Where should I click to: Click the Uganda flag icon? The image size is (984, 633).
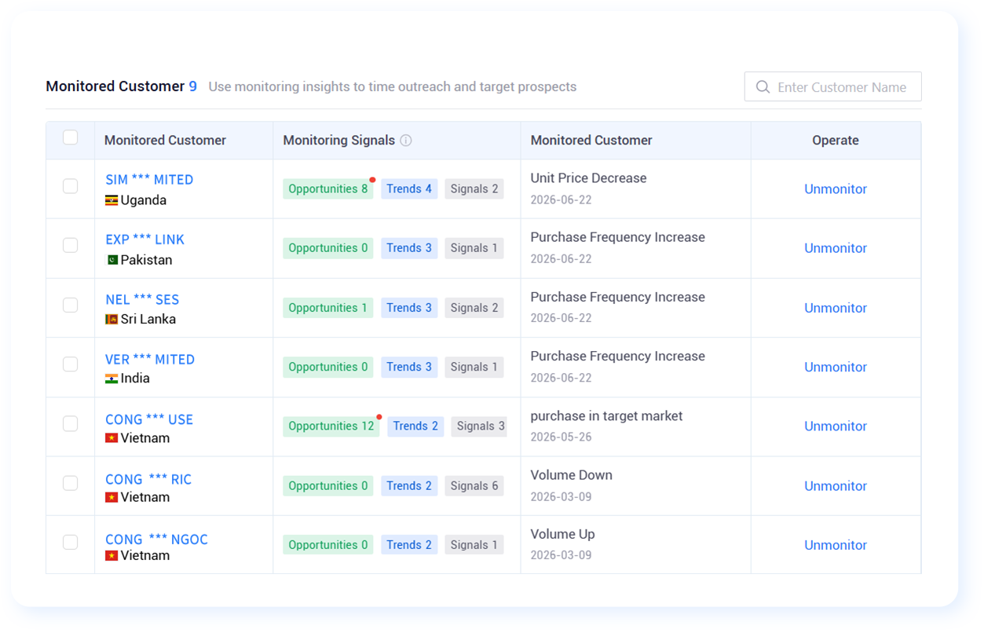[x=112, y=200]
